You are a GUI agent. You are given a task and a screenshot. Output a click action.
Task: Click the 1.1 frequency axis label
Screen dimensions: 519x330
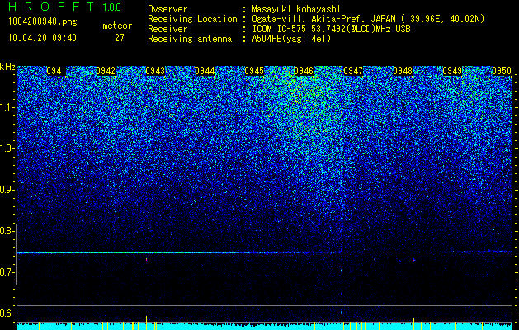[7, 107]
